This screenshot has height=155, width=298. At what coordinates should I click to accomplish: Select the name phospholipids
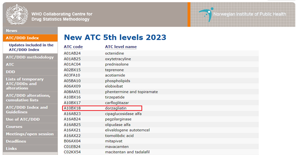(x=118, y=81)
